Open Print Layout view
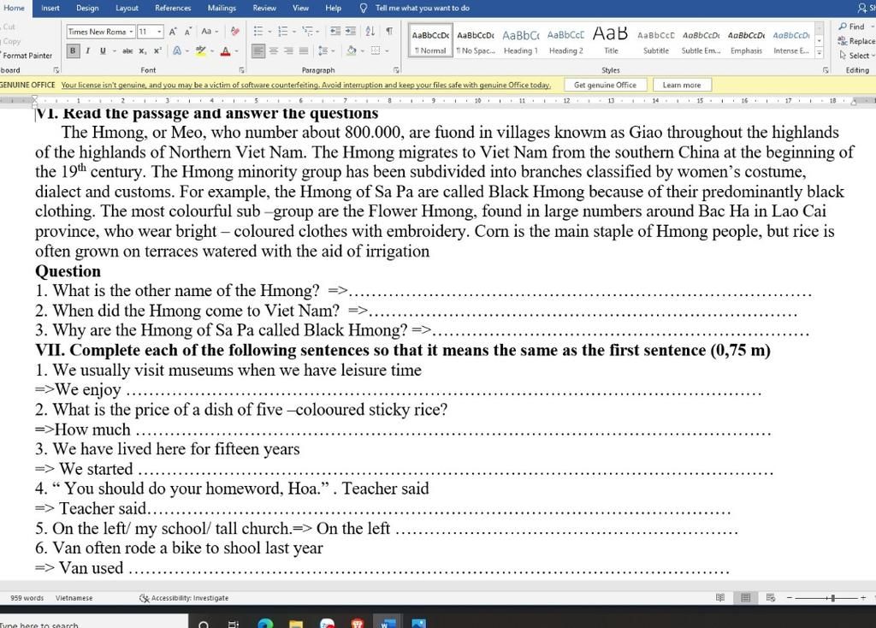This screenshot has height=628, width=876. [745, 598]
